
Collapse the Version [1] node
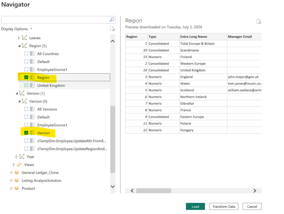pyautogui.click(x=17, y=94)
